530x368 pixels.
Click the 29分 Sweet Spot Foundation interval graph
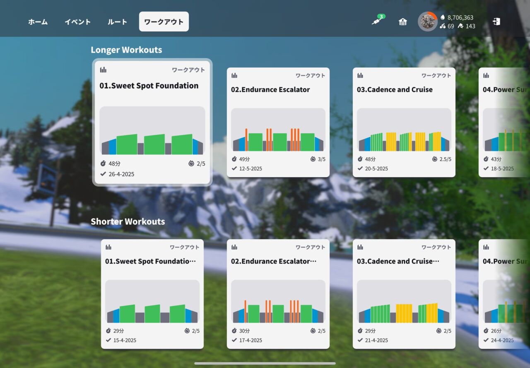tap(152, 302)
